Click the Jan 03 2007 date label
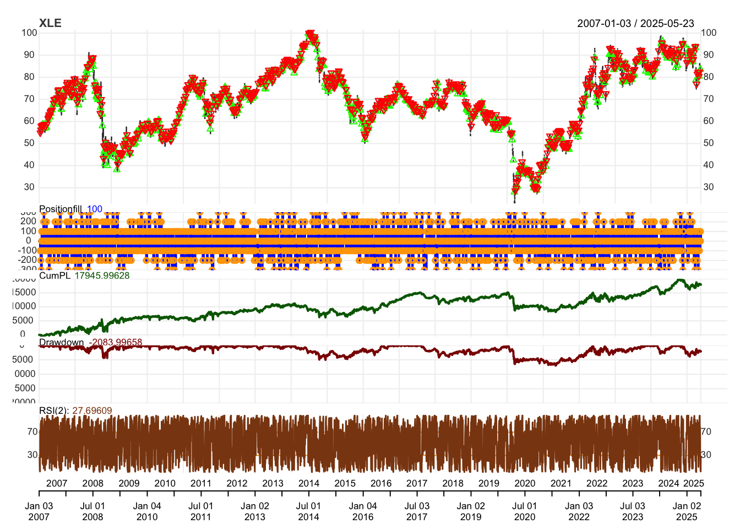 point(39,511)
